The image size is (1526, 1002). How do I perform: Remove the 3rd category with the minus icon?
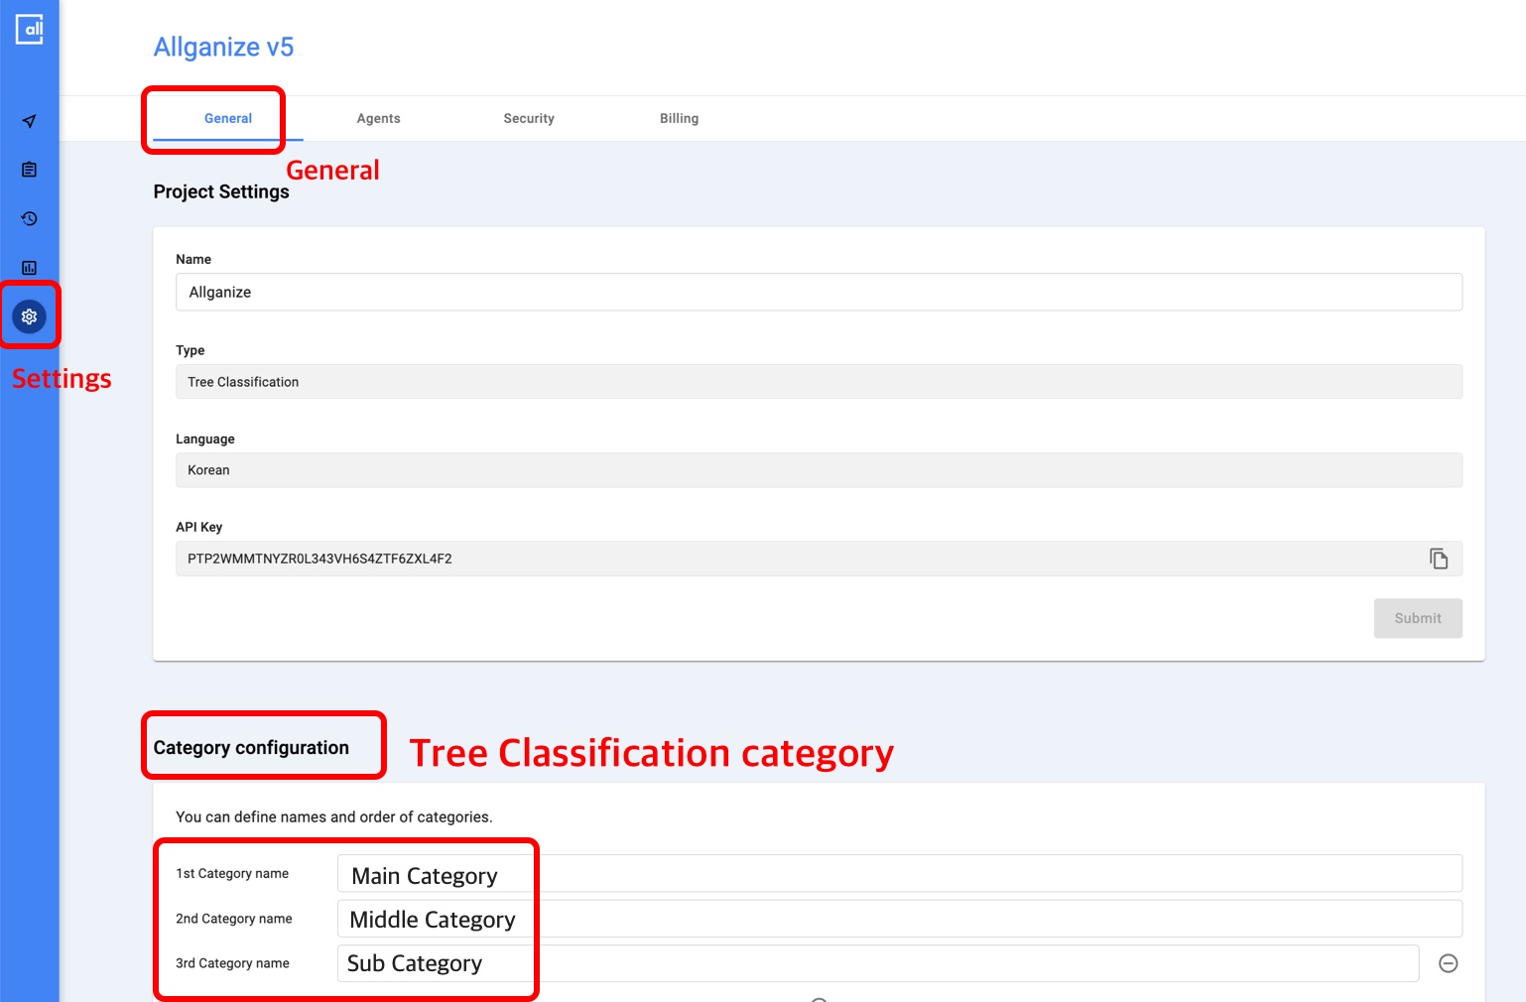coord(1448,963)
